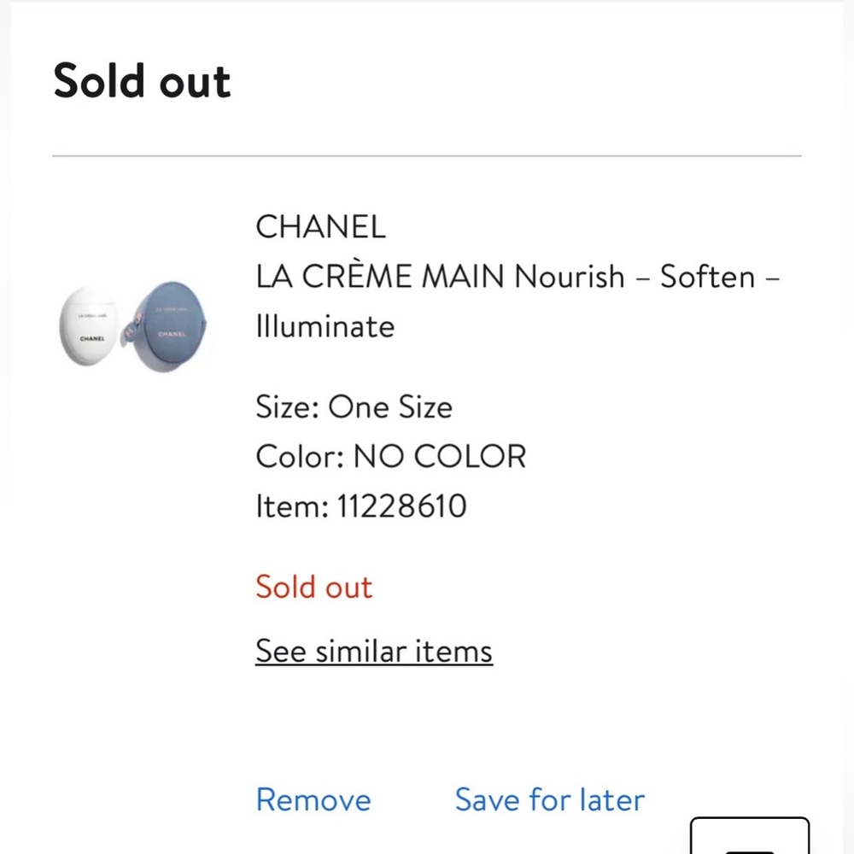Click 'See similar items' link
Screen dimensions: 854x854
click(373, 651)
